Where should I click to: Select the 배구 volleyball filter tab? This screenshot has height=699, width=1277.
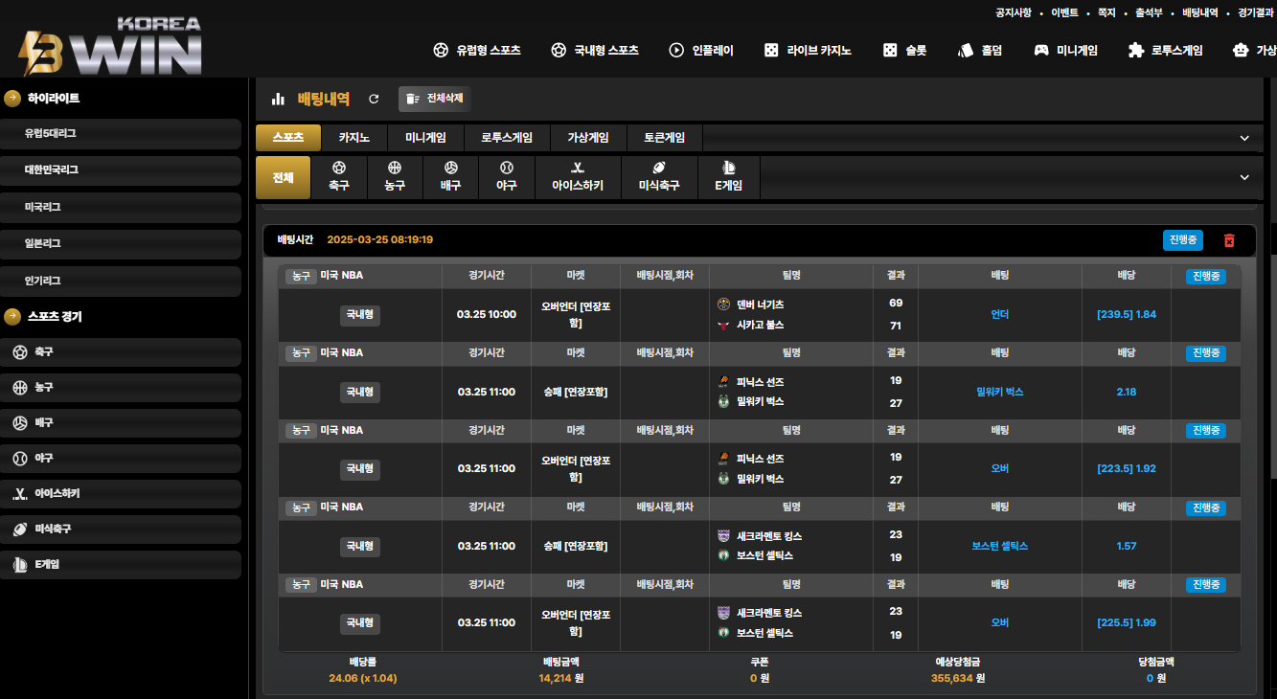(451, 177)
